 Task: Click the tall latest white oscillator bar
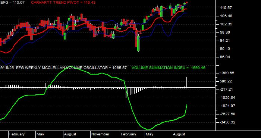[187, 82]
